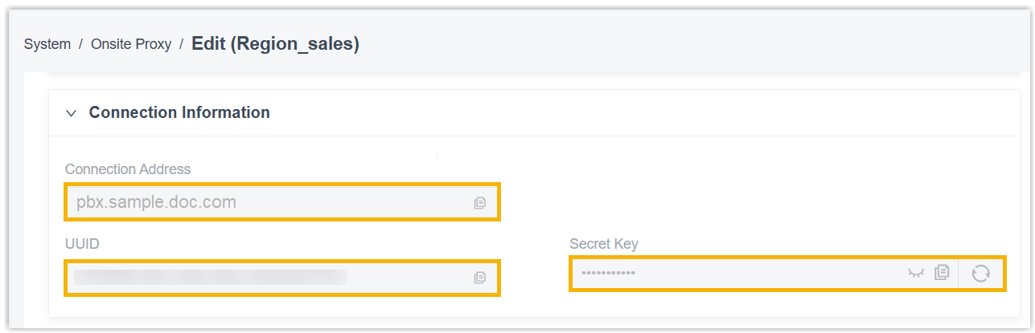Navigate back to Onsite Proxy page

[131, 44]
